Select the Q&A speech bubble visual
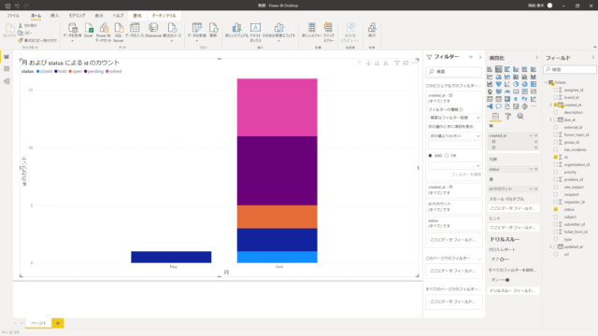The height and width of the screenshot is (336, 598). click(x=498, y=106)
